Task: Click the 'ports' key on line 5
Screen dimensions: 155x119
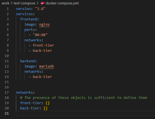Action: pos(30,30)
